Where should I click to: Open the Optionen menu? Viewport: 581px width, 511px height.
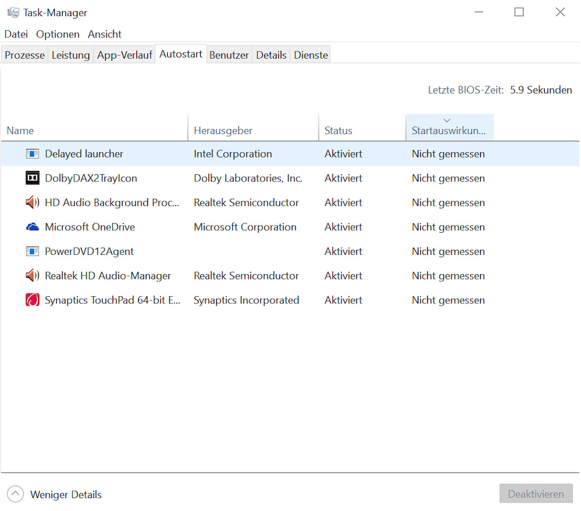tap(57, 34)
